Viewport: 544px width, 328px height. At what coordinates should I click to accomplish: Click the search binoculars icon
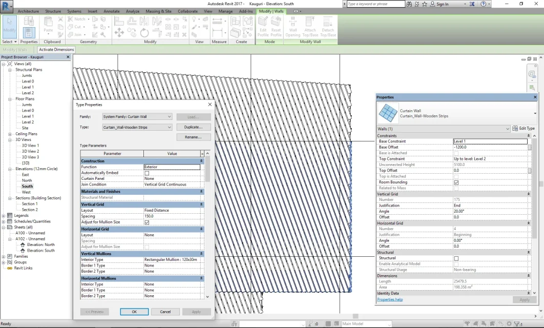[409, 4]
